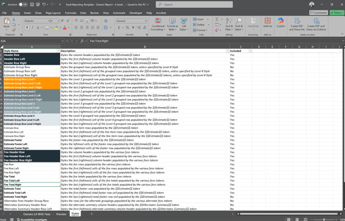
Task: Click the Decrease Decimal icon
Action: 144,27
